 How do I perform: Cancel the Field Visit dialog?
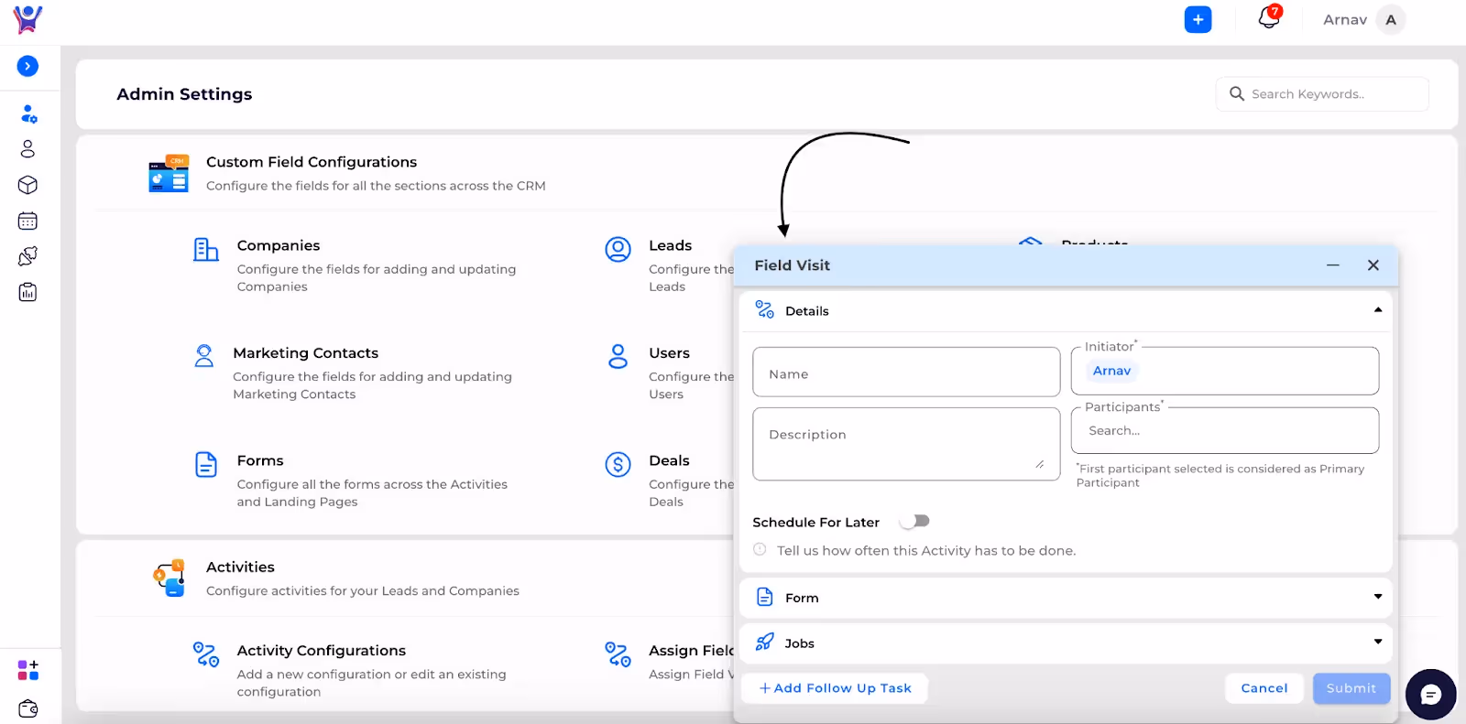(1264, 688)
